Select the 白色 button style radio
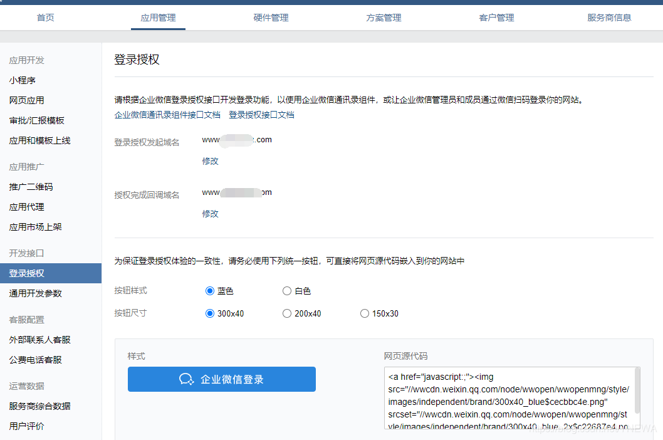 tap(287, 291)
